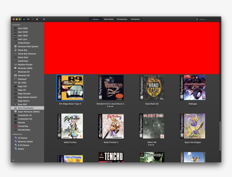The width and height of the screenshot is (232, 177).
Task: Set the Silent Hill star rating
Action: pyautogui.click(x=152, y=145)
